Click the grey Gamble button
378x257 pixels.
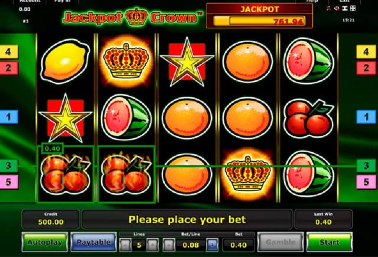tap(280, 242)
